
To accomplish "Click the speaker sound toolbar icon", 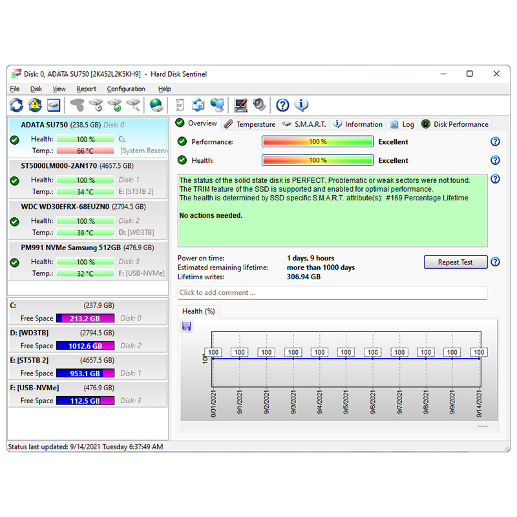I will tap(259, 105).
